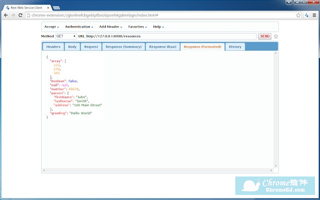Image resolution: width=320 pixels, height=200 pixels.
Task: Click the horizontal scrollbar left arrow
Action: click(44, 170)
